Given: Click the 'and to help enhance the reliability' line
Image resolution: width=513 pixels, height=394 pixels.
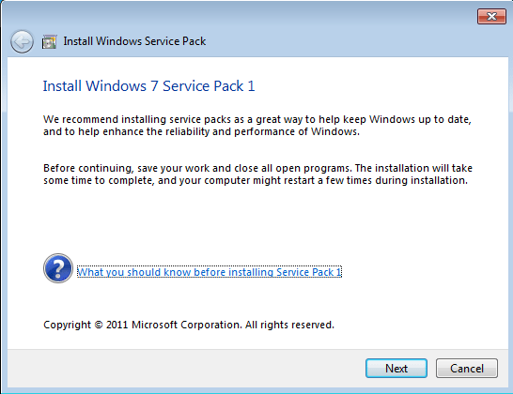Looking at the screenshot, I should pos(201,131).
